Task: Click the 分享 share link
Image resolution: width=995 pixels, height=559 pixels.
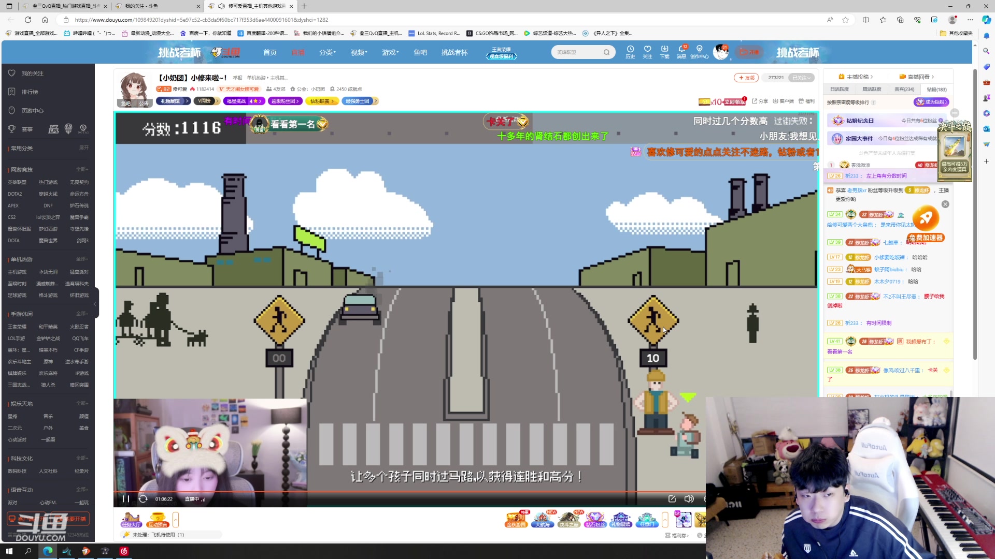Action: point(760,101)
